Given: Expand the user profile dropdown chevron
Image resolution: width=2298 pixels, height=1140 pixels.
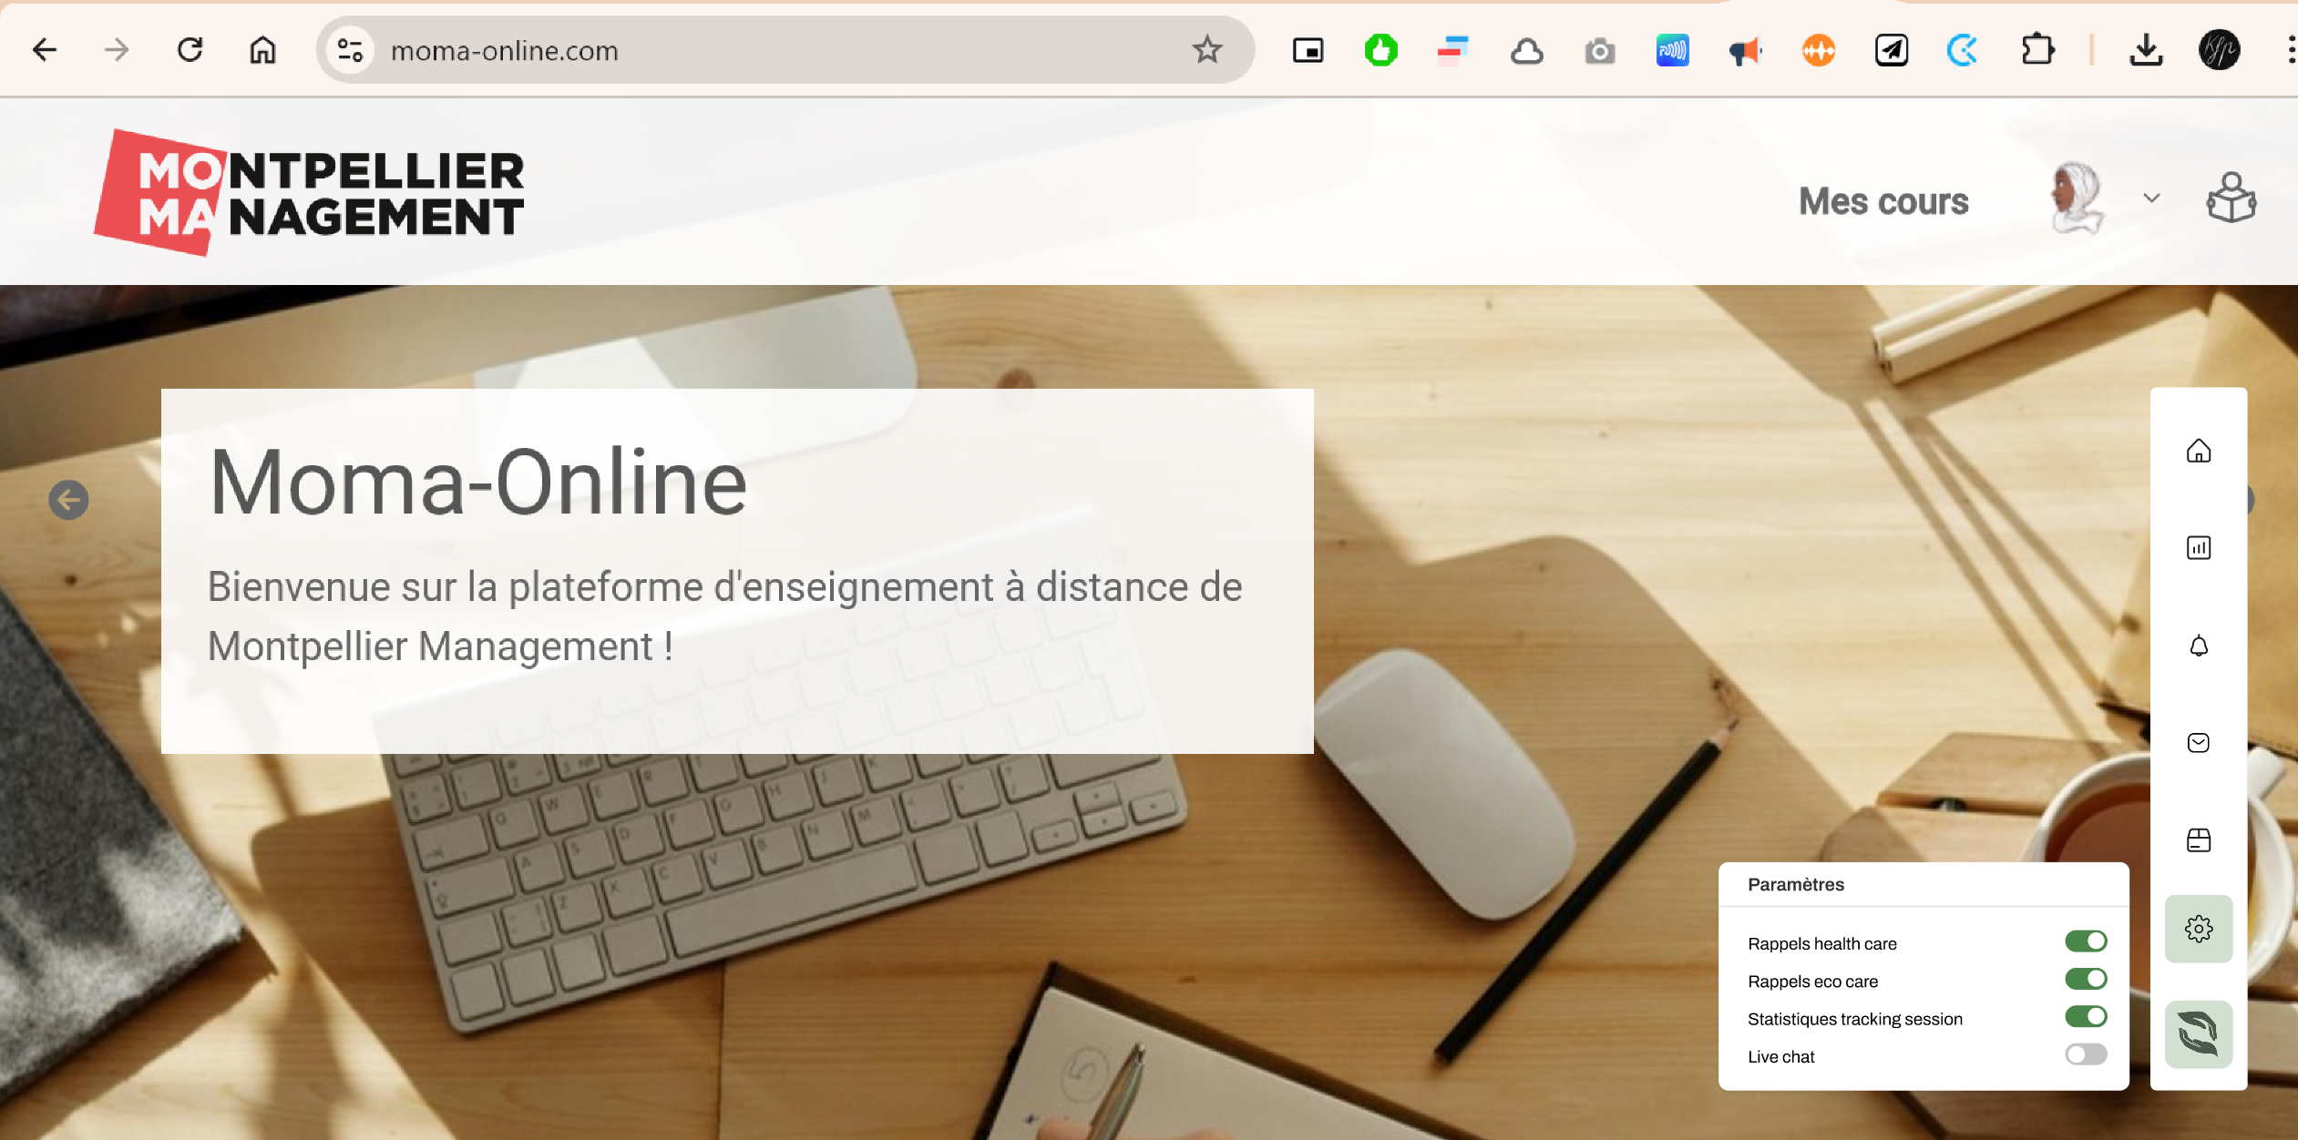Looking at the screenshot, I should [2151, 198].
